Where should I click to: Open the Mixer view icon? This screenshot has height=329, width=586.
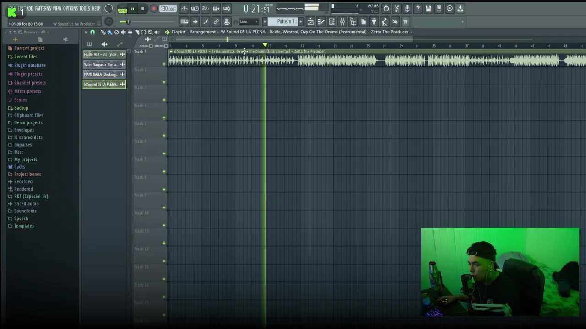point(342,21)
